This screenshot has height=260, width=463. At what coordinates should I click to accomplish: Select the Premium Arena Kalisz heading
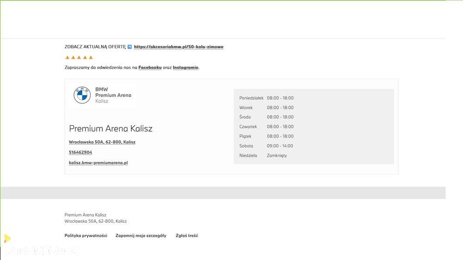pyautogui.click(x=111, y=128)
